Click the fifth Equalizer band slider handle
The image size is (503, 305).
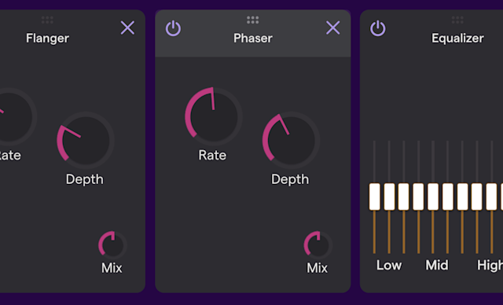(x=433, y=197)
